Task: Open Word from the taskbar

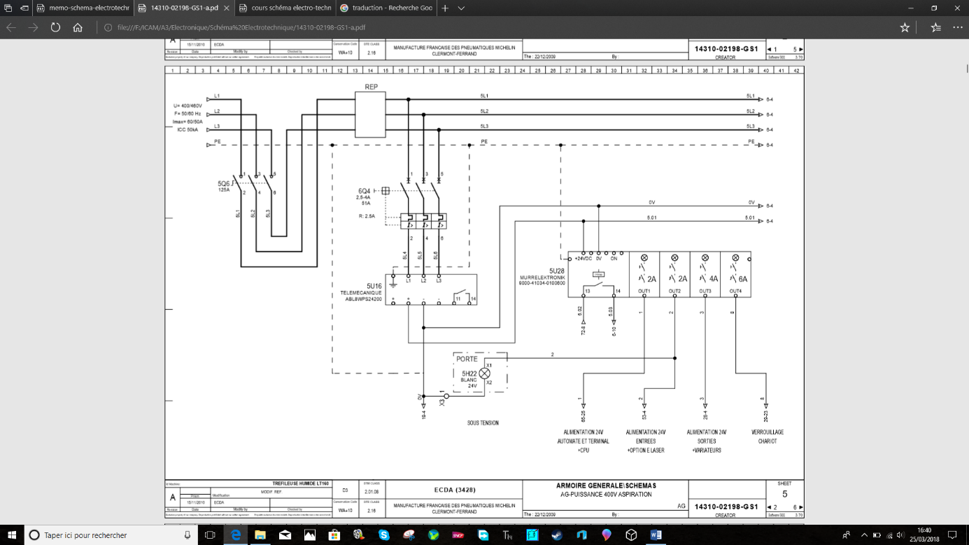Action: click(656, 535)
